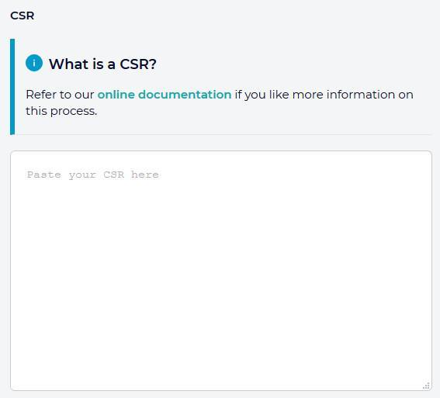This screenshot has width=440, height=398.
Task: Click the word 'documentation' in the link
Action: coord(185,95)
